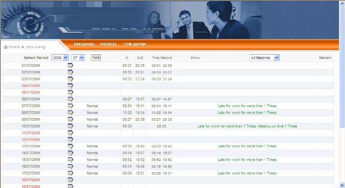Click late notice on 13/07/2009 row
The height and width of the screenshot is (188, 345).
click(x=247, y=146)
